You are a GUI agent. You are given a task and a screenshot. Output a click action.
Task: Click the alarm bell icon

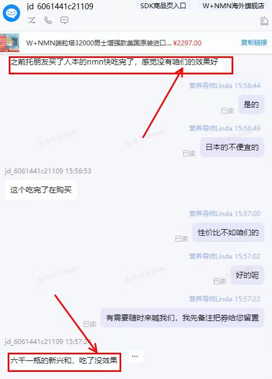click(x=264, y=21)
